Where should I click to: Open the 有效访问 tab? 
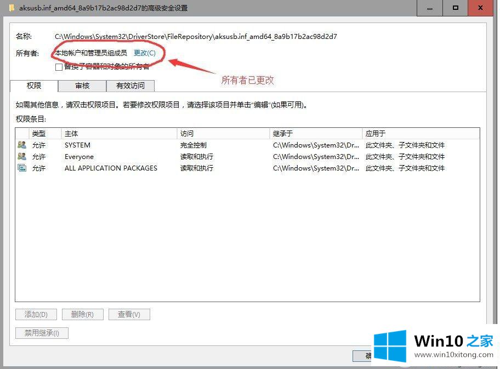click(x=130, y=86)
